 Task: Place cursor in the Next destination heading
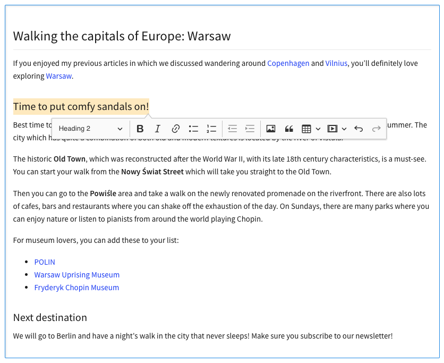tap(50, 318)
